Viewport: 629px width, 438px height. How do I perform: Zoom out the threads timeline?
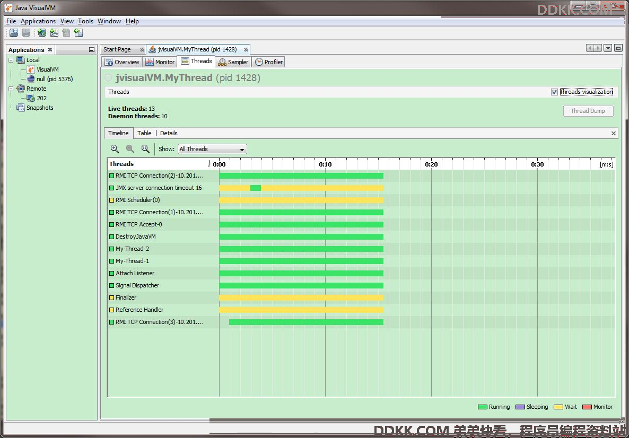pyautogui.click(x=130, y=149)
